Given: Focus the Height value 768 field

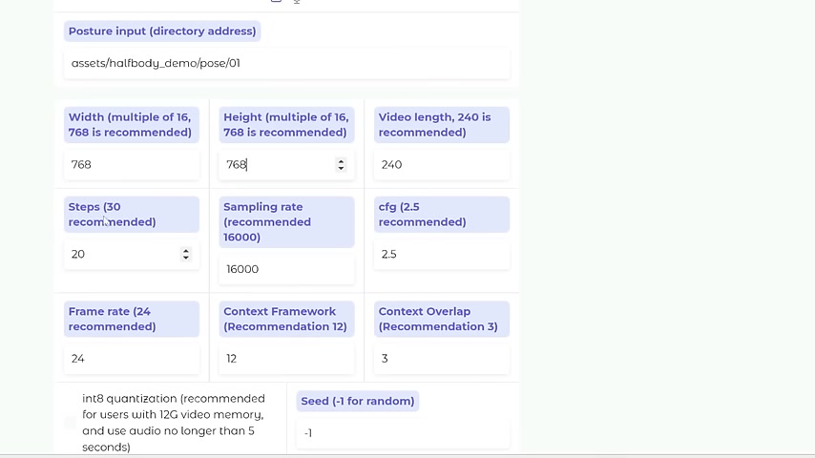Looking at the screenshot, I should 286,165.
